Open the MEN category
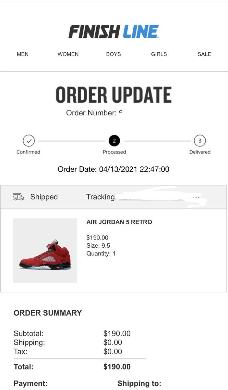The width and height of the screenshot is (228, 390). [23, 54]
